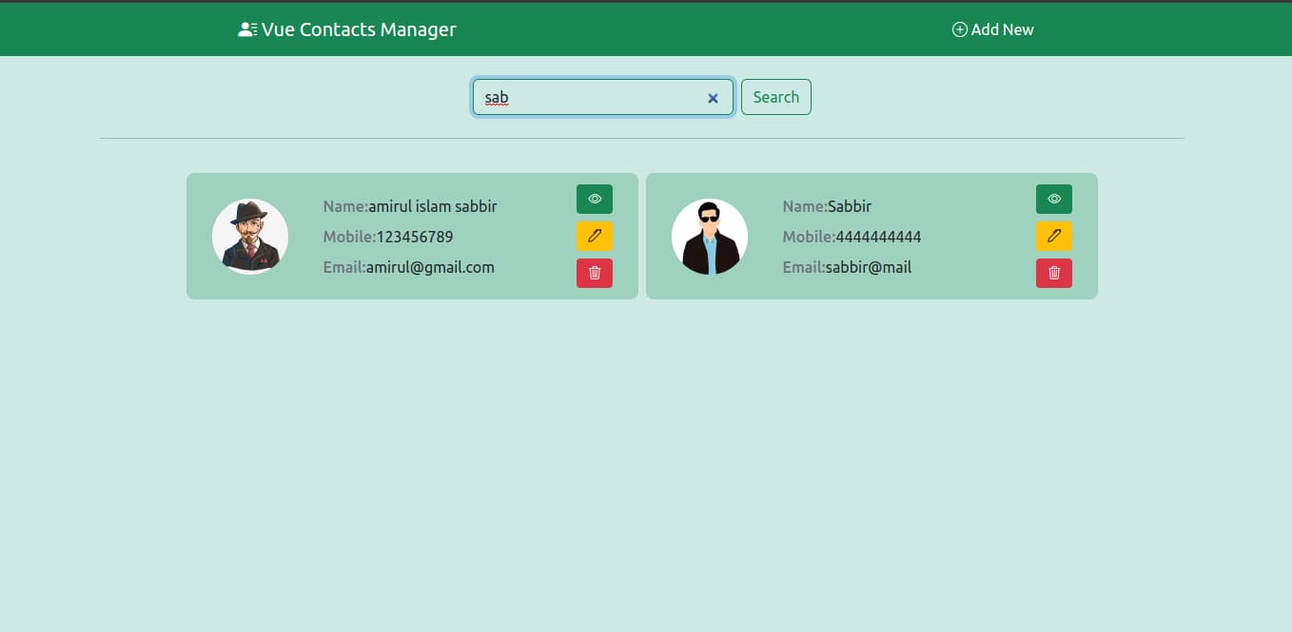The width and height of the screenshot is (1292, 632).
Task: Open Add New contact form
Action: (x=992, y=29)
